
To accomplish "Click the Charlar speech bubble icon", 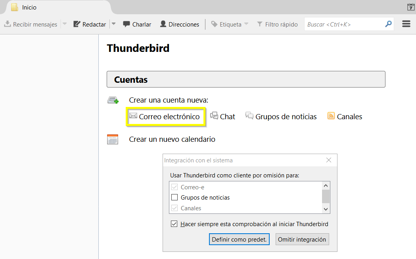I will click(127, 24).
